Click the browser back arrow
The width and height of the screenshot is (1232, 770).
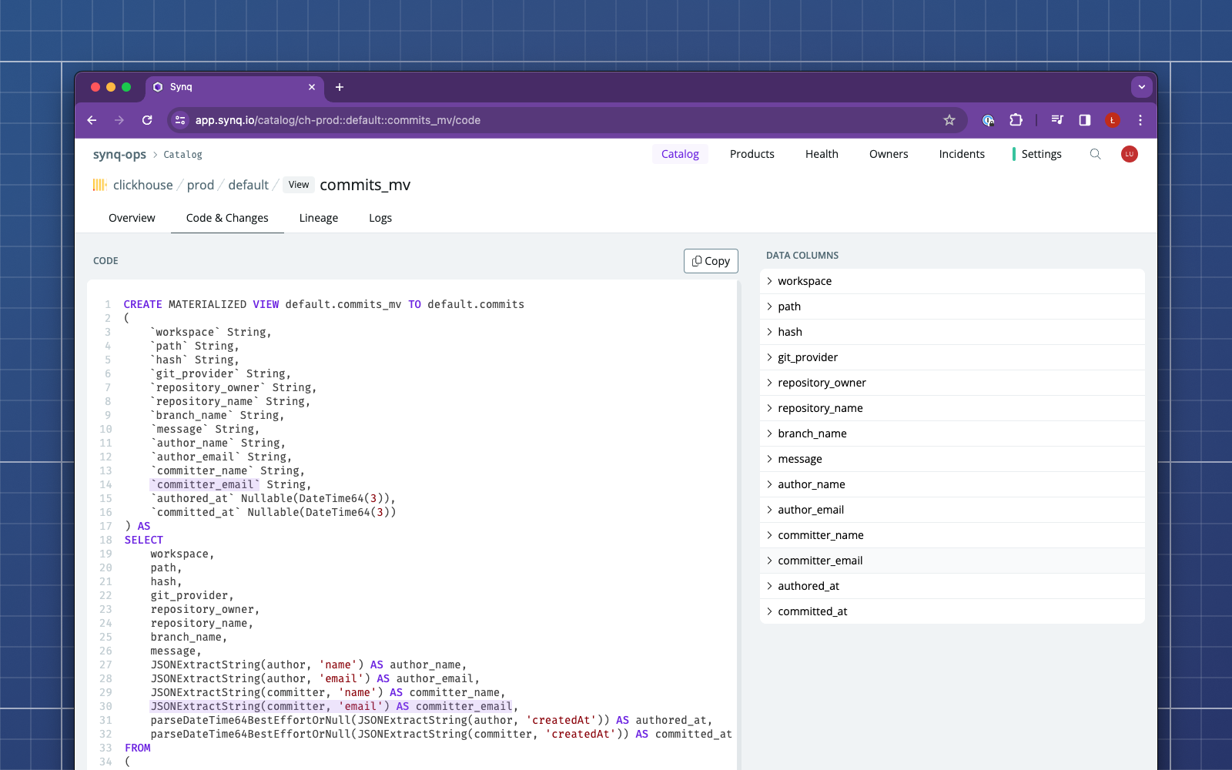92,120
